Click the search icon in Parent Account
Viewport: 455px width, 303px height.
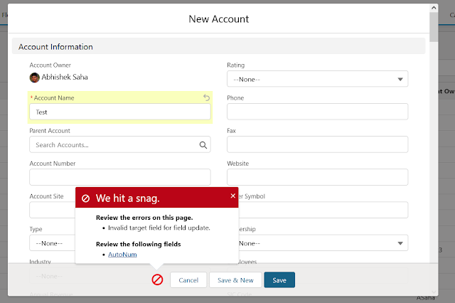(203, 145)
